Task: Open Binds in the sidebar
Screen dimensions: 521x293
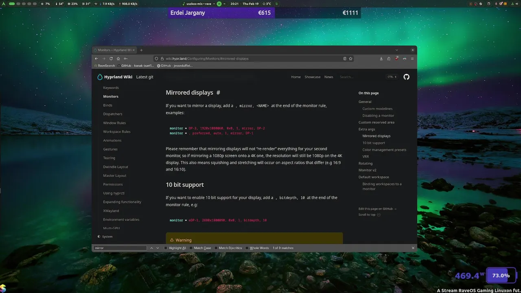Action: [x=107, y=105]
